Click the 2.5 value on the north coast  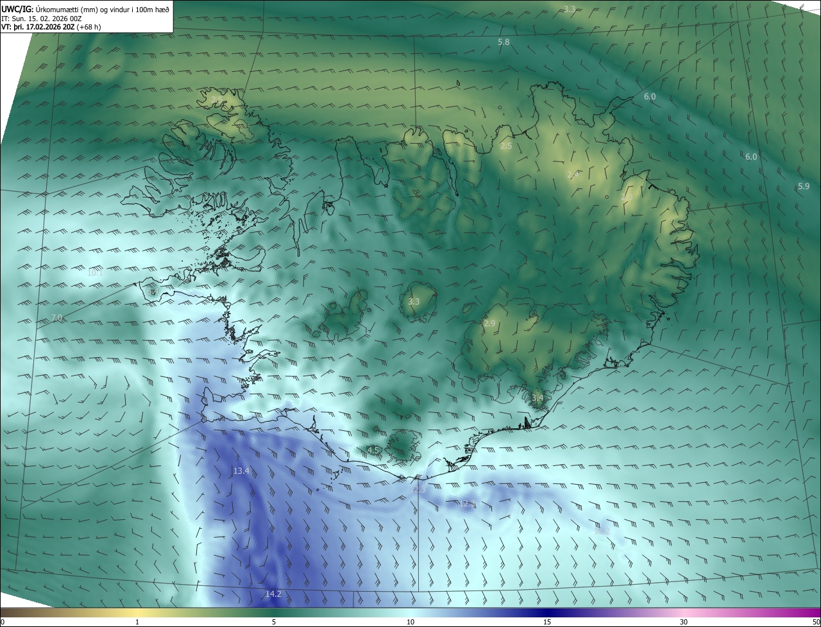506,146
